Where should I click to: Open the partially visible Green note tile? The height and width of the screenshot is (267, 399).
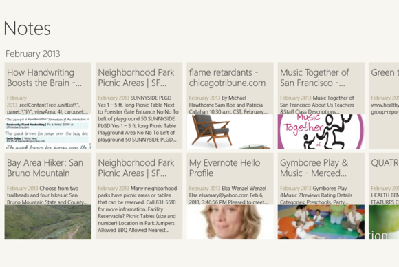(x=384, y=105)
